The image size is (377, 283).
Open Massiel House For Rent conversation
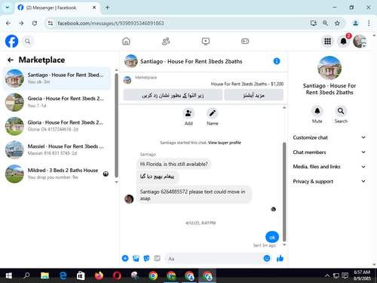coord(57,149)
